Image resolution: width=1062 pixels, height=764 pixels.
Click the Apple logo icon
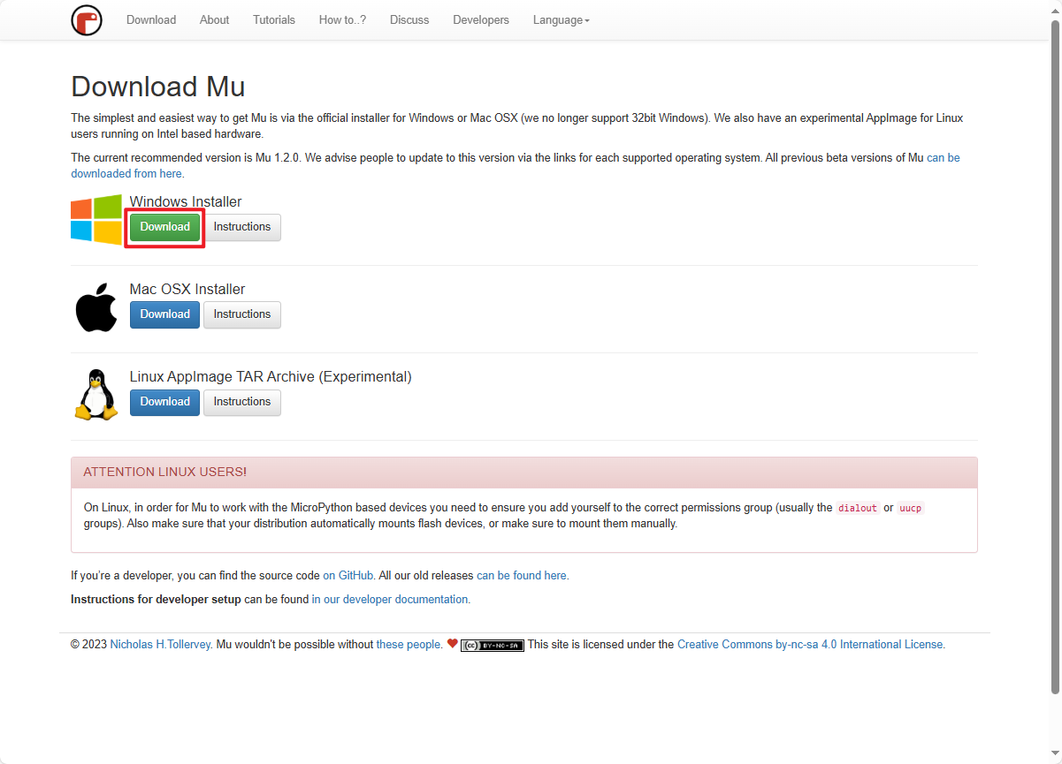tap(96, 308)
